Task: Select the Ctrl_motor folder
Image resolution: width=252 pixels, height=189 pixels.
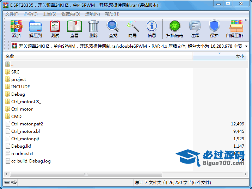Action: click(x=19, y=109)
